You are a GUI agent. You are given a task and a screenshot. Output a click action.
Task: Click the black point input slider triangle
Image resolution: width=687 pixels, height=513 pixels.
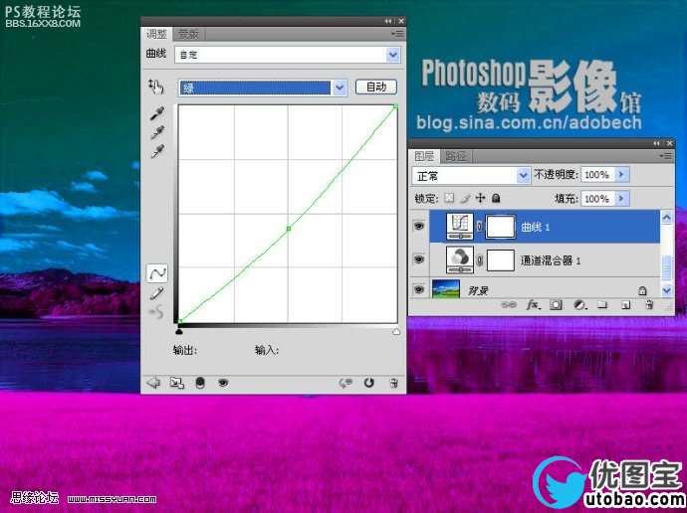pos(179,332)
